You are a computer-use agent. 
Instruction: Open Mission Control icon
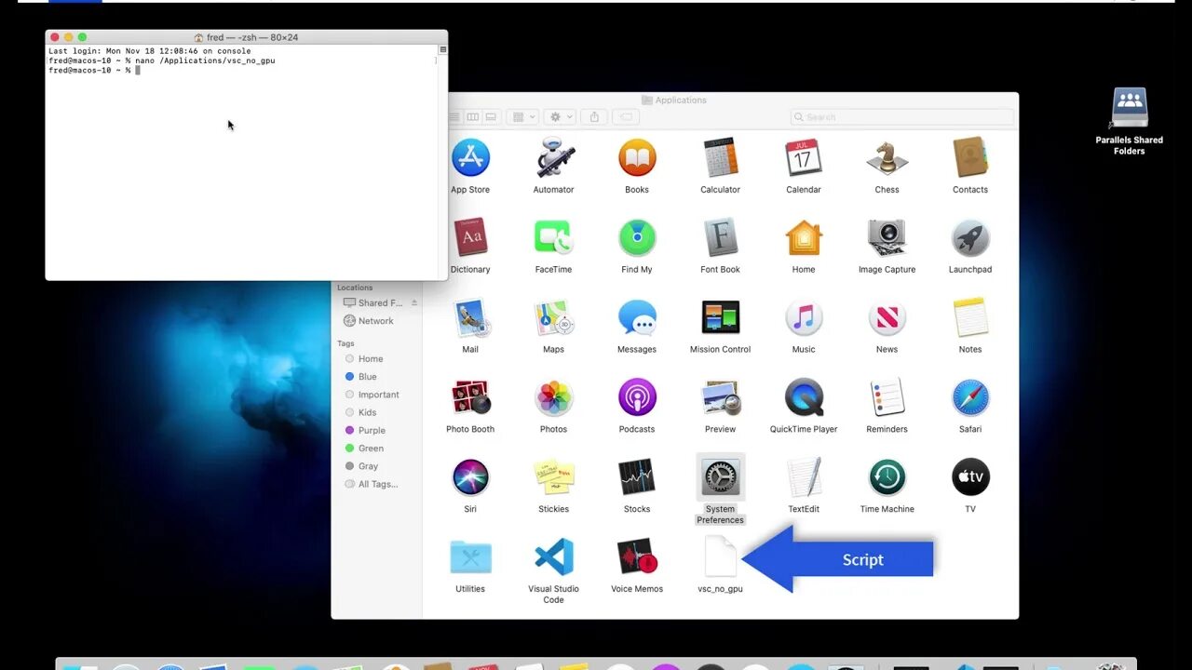(x=720, y=318)
